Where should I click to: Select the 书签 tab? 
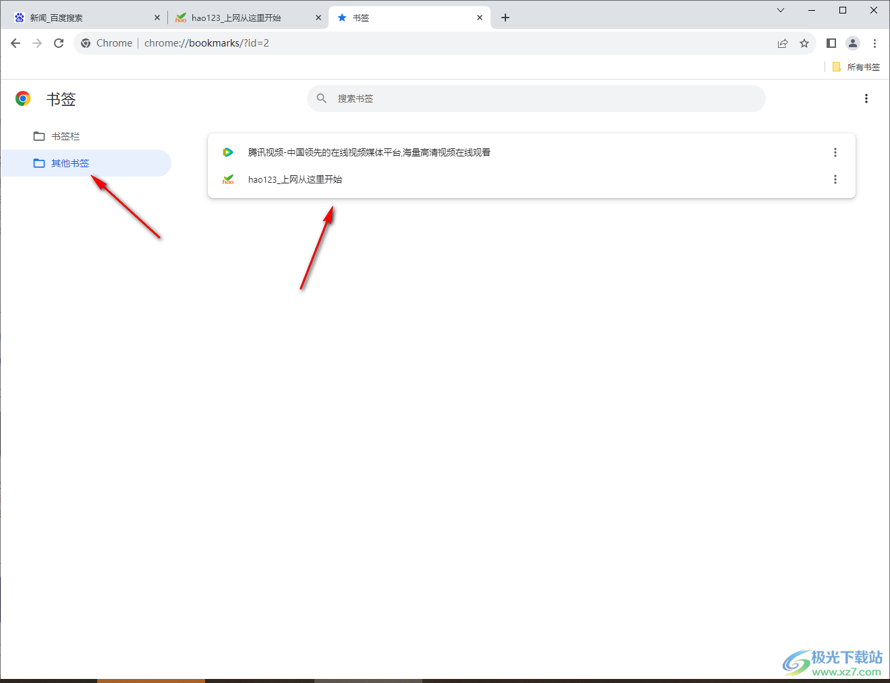click(x=410, y=18)
